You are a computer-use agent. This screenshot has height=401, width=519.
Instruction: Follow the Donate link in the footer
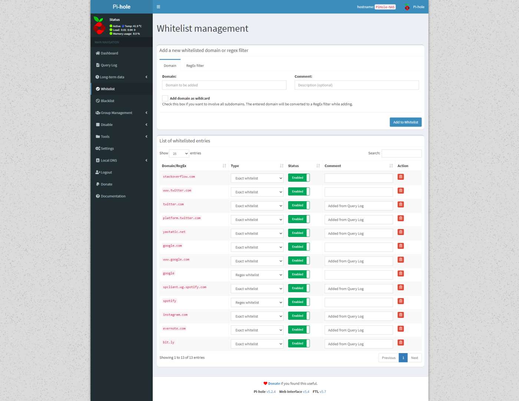[x=274, y=384]
